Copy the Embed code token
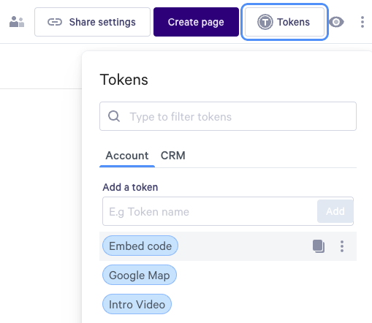Screen dimensions: 372x323 click(x=319, y=246)
